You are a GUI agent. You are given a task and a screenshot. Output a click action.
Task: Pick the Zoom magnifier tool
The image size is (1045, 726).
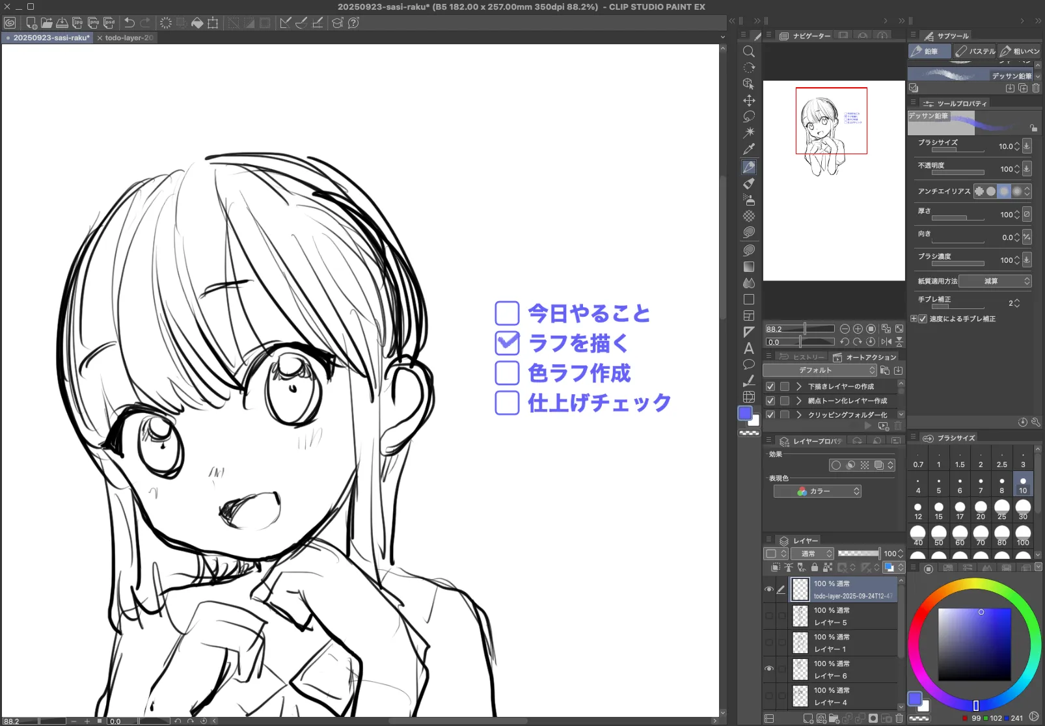[749, 52]
